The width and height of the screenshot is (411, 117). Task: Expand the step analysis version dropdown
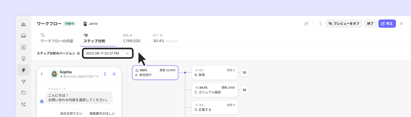tap(107, 53)
